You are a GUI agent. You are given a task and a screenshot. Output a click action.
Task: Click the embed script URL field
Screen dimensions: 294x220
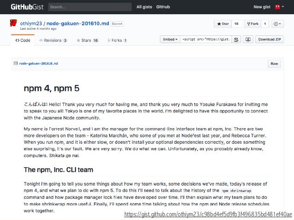coord(206,39)
